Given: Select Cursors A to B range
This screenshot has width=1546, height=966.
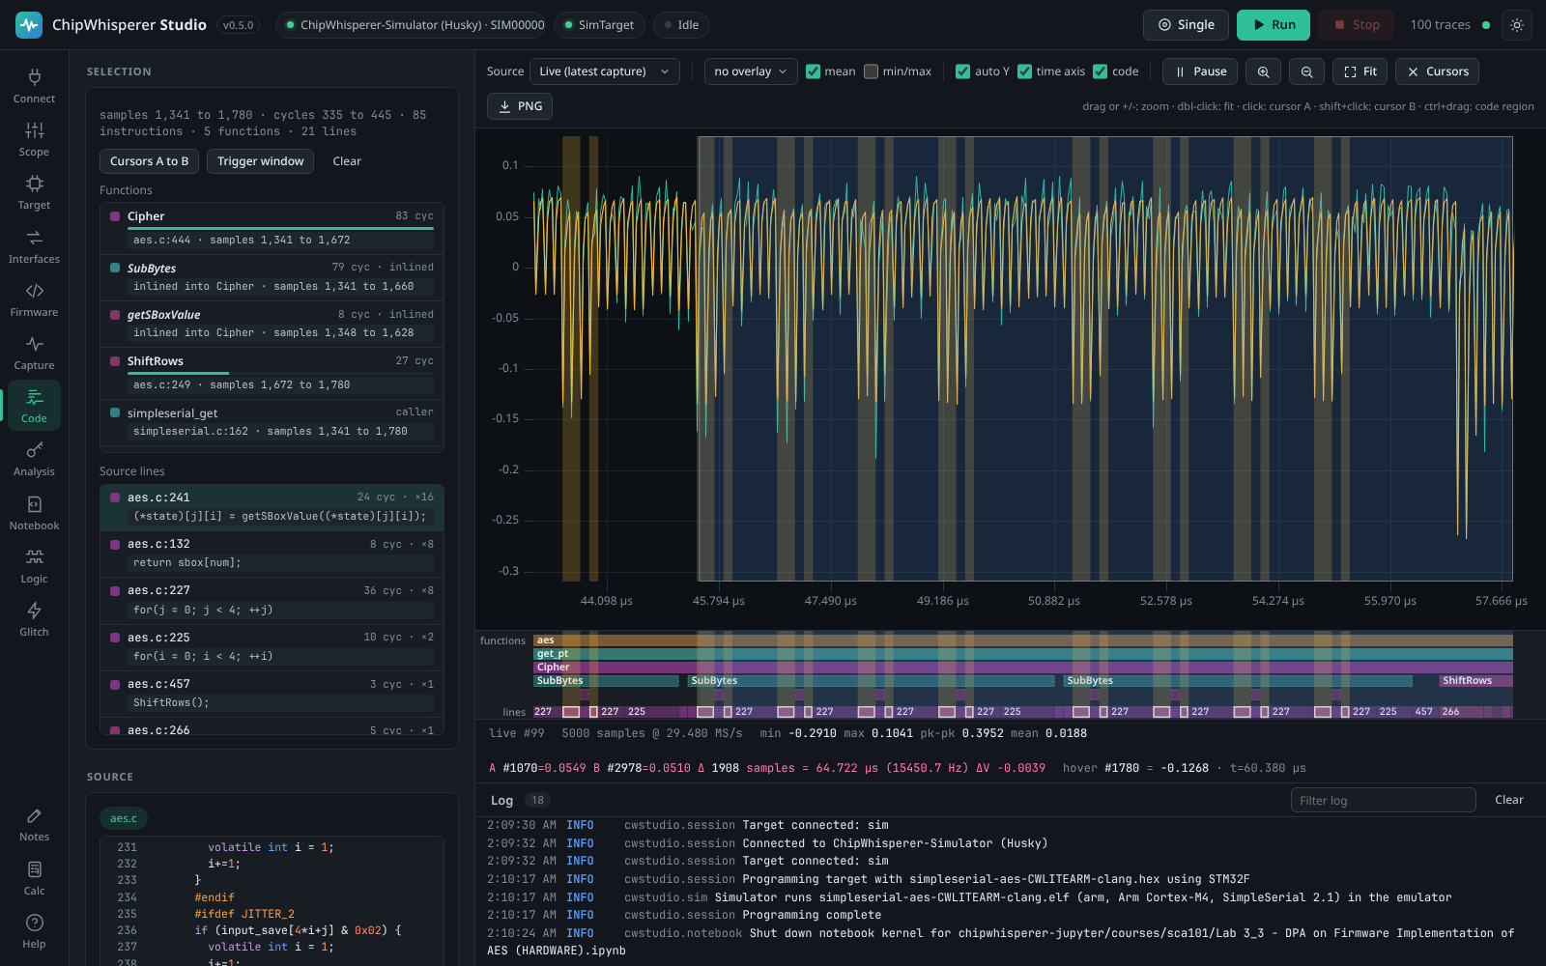Looking at the screenshot, I should tap(150, 161).
